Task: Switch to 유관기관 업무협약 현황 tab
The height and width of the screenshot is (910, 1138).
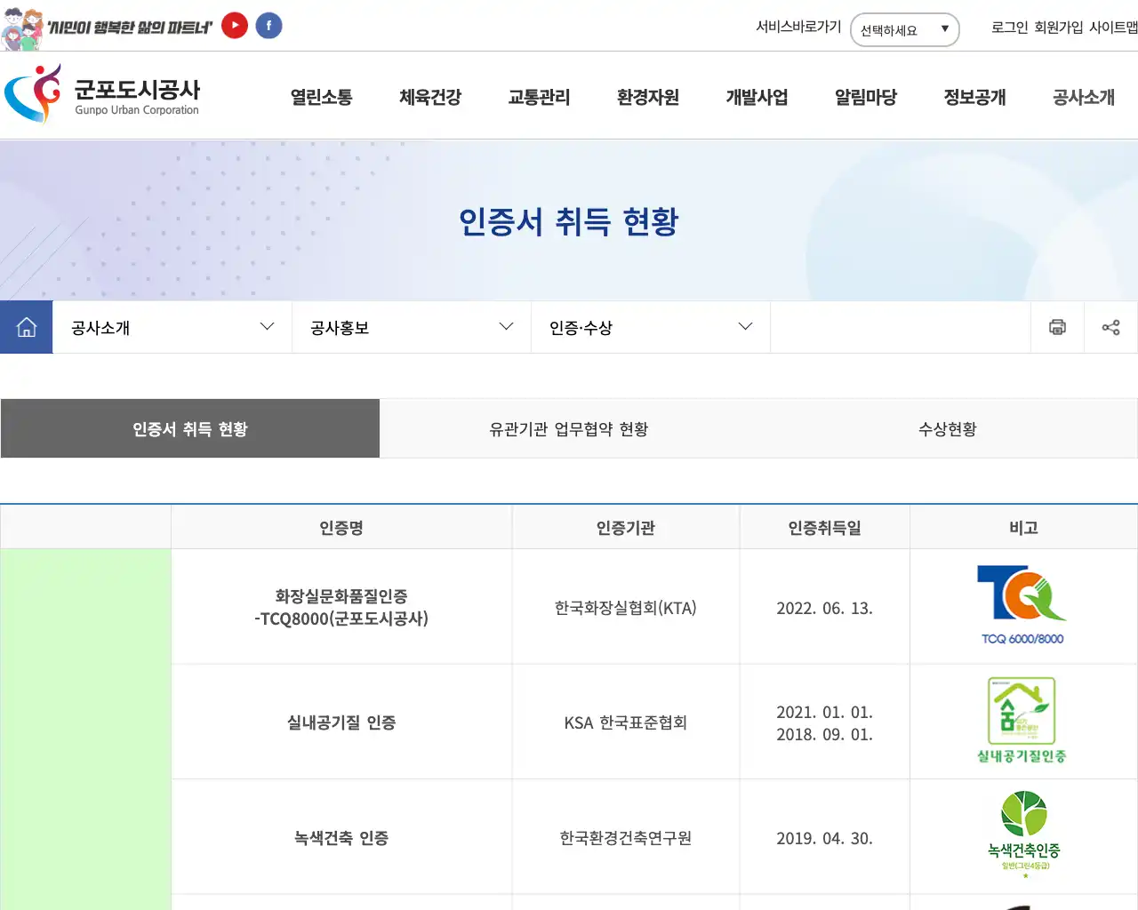Action: pyautogui.click(x=569, y=429)
